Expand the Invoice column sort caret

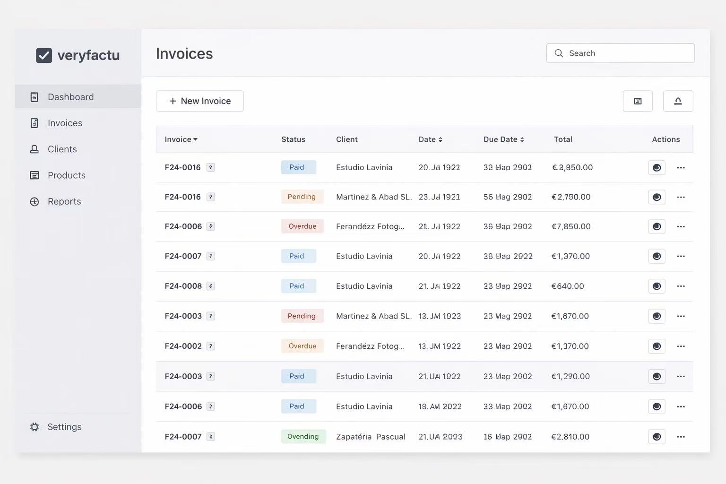coord(196,139)
